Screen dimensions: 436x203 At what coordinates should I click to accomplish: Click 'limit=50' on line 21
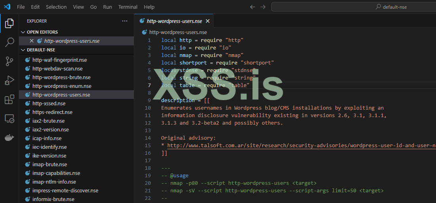click(345, 190)
